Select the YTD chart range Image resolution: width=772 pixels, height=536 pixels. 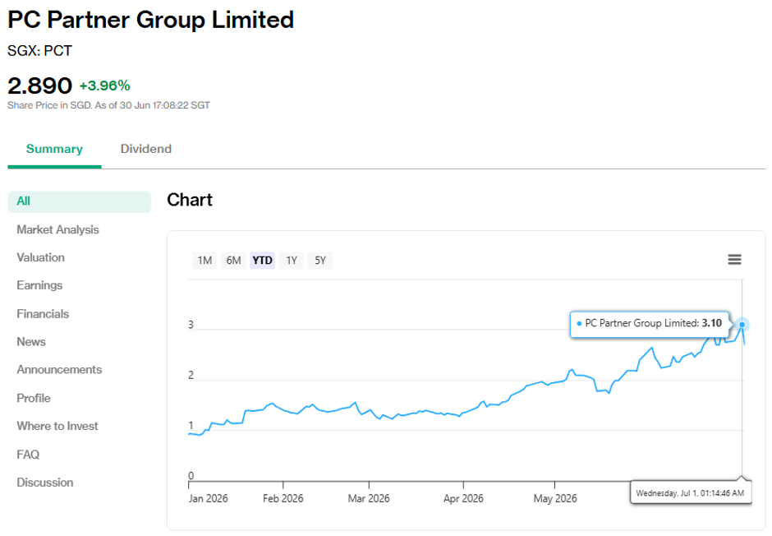263,260
